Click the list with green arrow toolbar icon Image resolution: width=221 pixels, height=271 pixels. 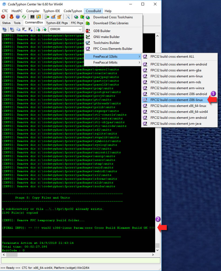pos(47,17)
